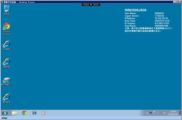
Task: Maximize the Desktop Viewer window
Action: (177, 2)
